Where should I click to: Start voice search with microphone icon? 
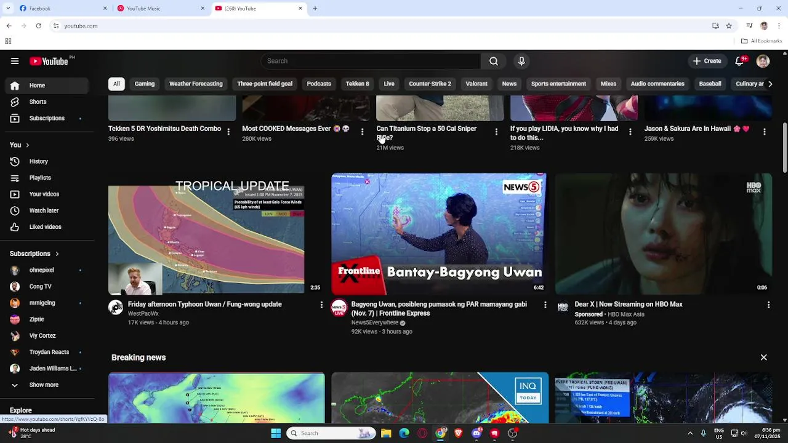point(521,61)
